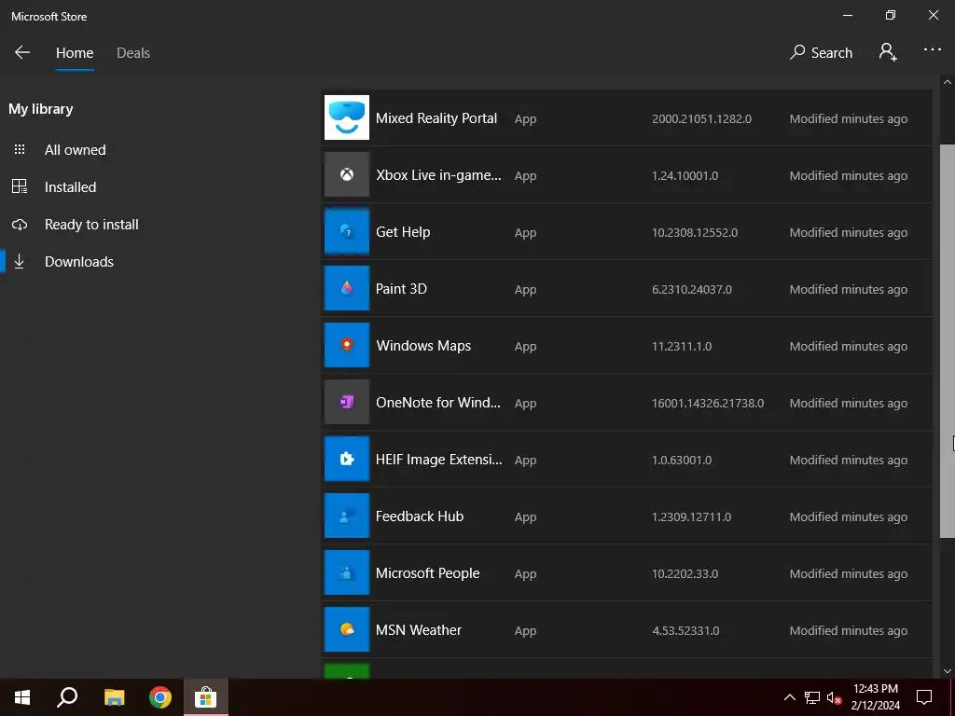Click the Ready to install cloud icon

click(x=20, y=225)
